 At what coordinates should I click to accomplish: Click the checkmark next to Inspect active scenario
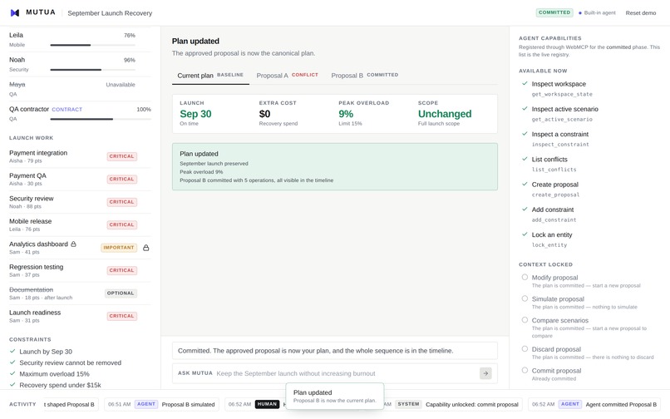pos(525,109)
